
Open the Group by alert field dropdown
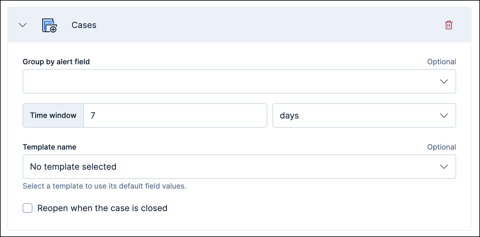pyautogui.click(x=238, y=81)
